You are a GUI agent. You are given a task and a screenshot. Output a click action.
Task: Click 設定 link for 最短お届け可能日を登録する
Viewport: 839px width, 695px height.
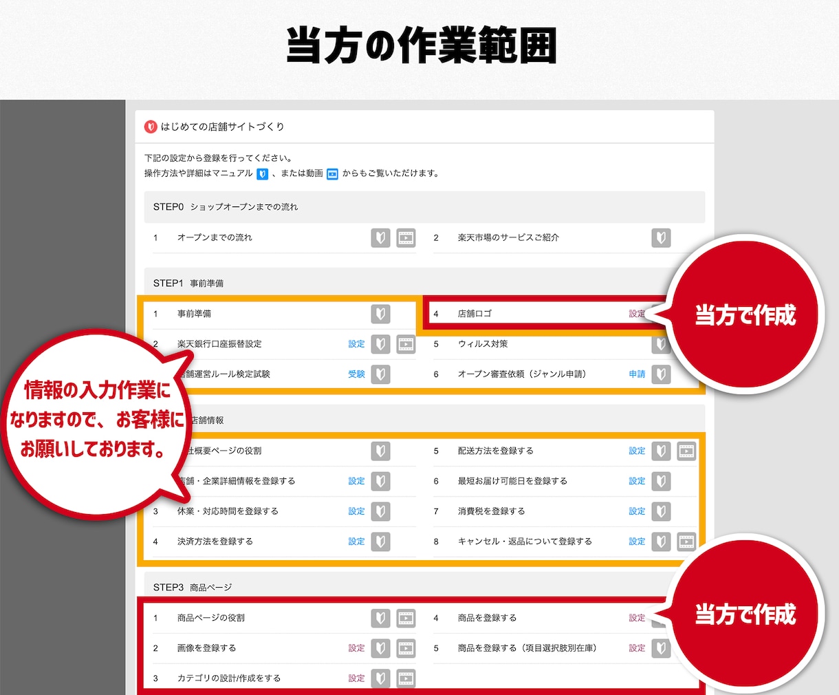click(637, 482)
